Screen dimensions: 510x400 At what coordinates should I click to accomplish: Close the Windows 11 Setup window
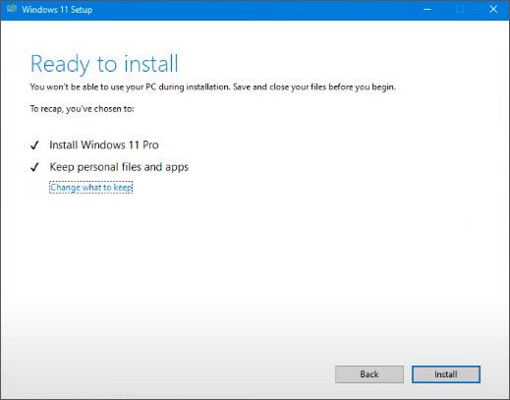pos(493,9)
